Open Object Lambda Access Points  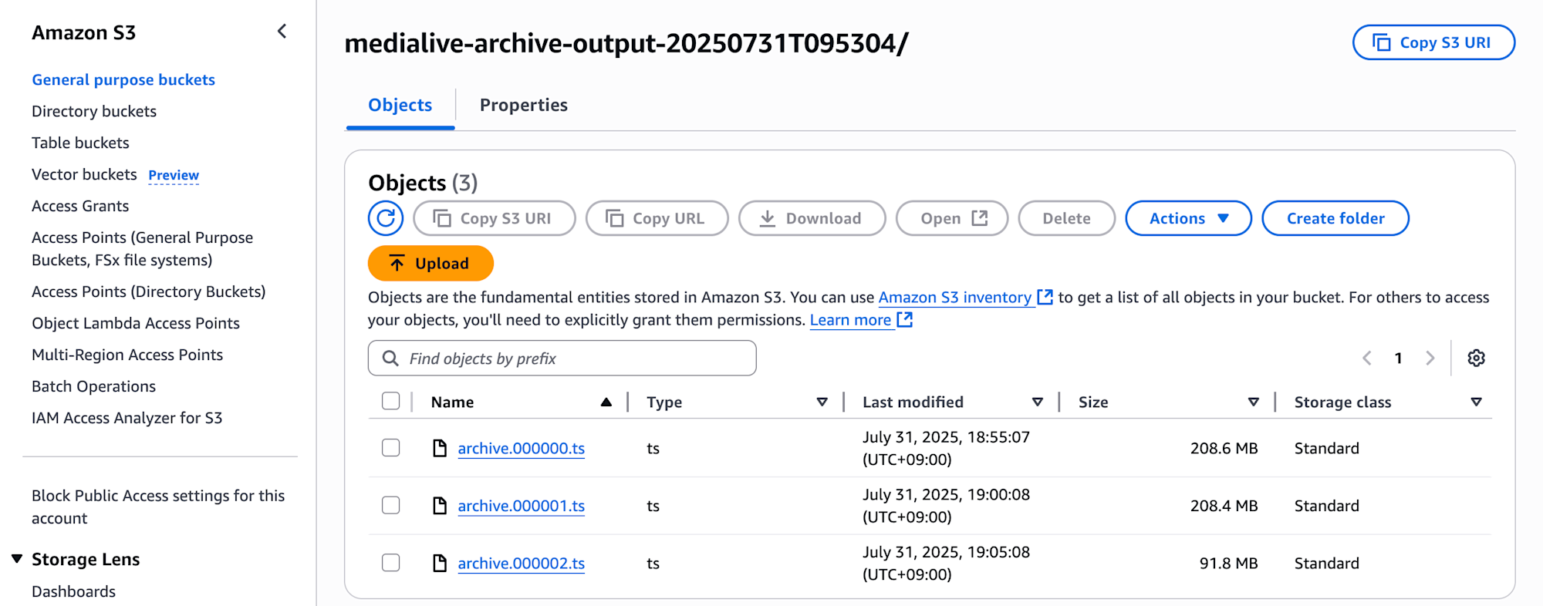(x=136, y=323)
